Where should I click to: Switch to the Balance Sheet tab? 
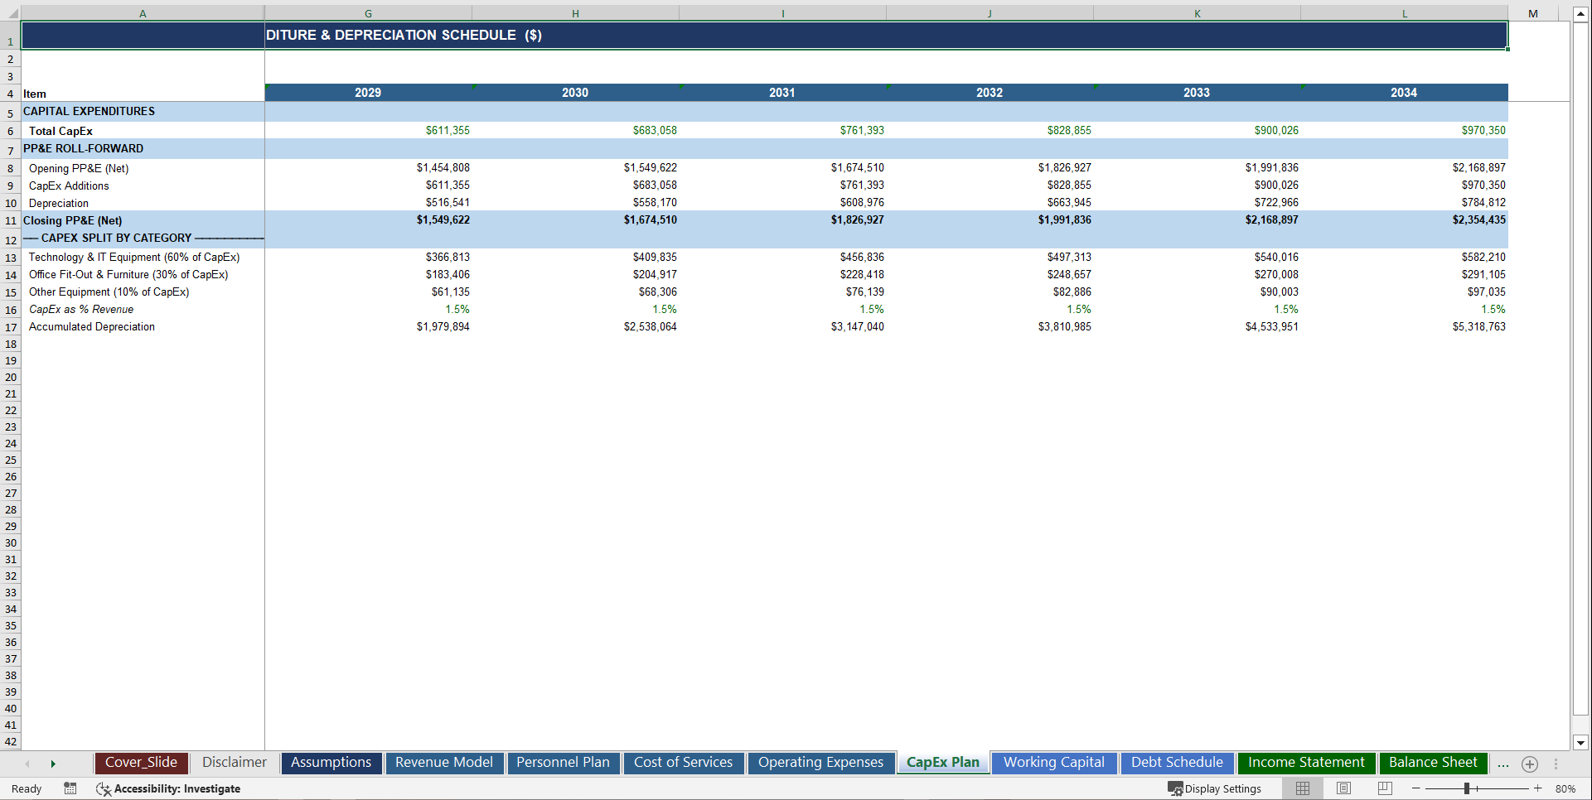pyautogui.click(x=1433, y=763)
